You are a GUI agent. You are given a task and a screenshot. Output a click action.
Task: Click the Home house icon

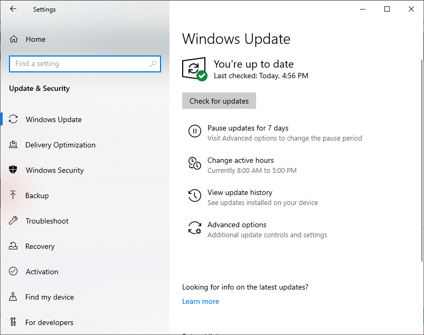pyautogui.click(x=14, y=39)
